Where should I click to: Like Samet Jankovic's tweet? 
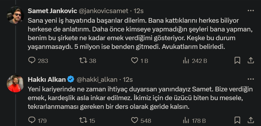135,61
